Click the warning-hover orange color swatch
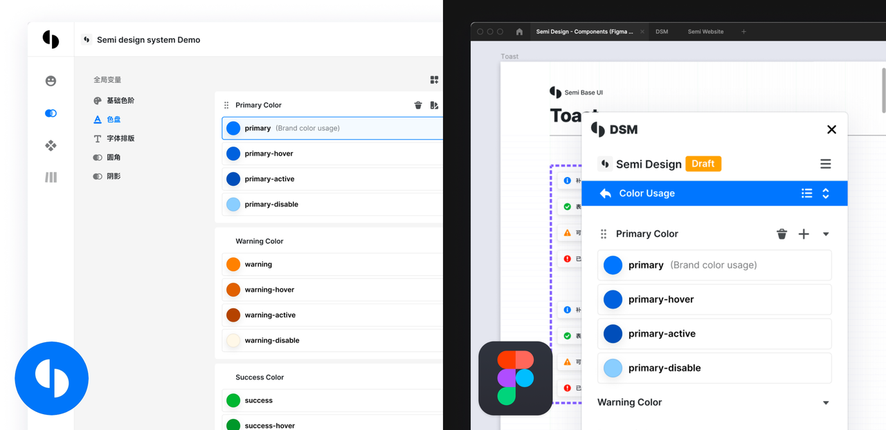886x430 pixels. [233, 290]
